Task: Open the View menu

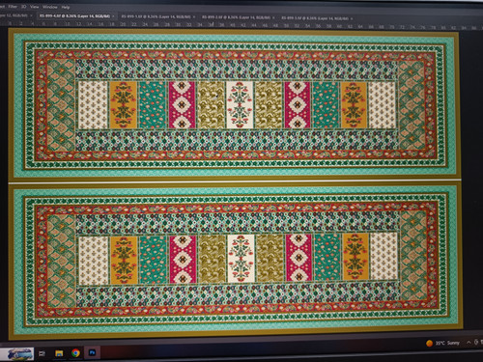Action: pyautogui.click(x=34, y=7)
